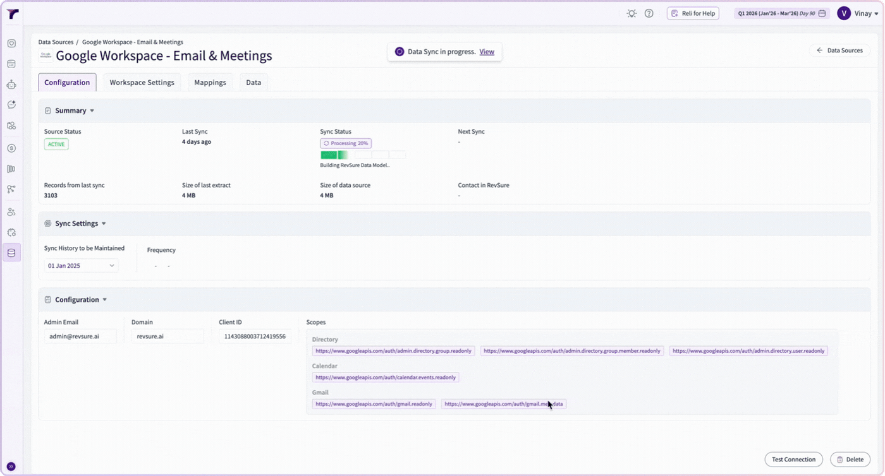885x476 pixels.
Task: Click the RevSure logo icon
Action: coord(12,13)
